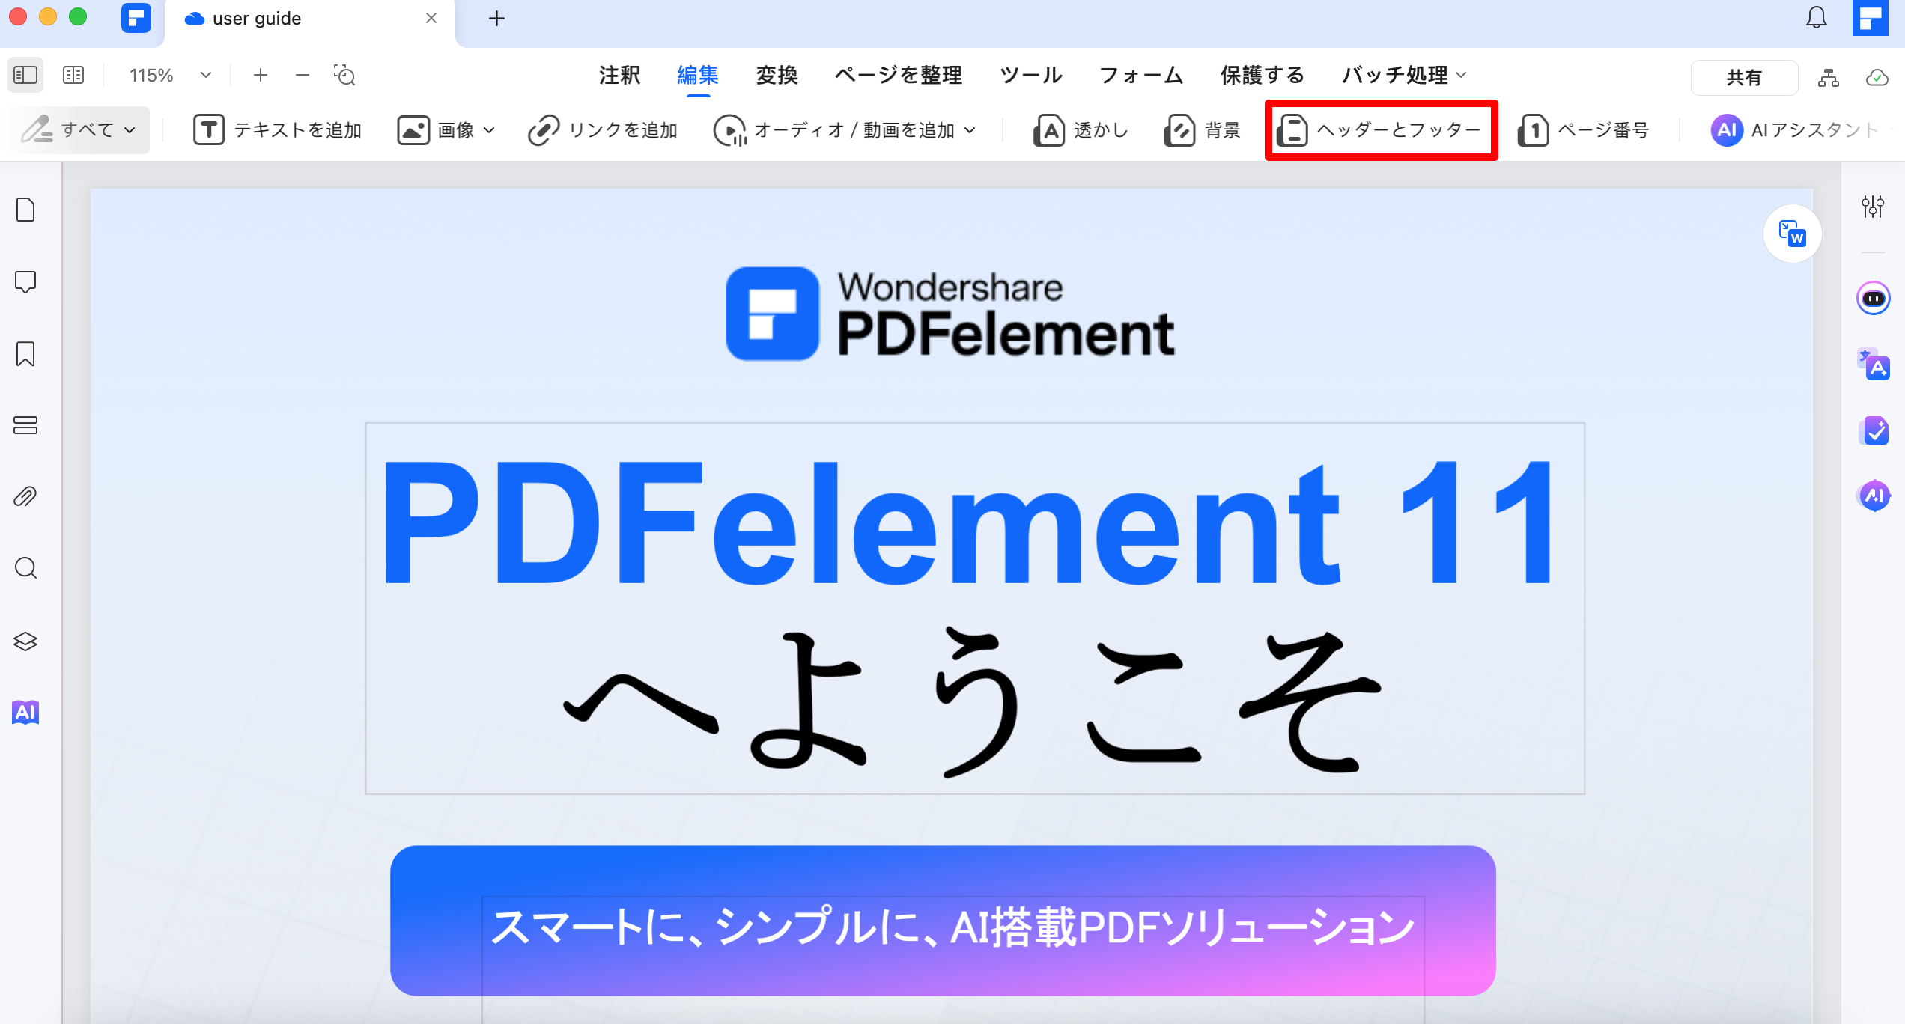Image resolution: width=1905 pixels, height=1024 pixels.
Task: Click the translate icon in right sidebar
Action: 1874,365
